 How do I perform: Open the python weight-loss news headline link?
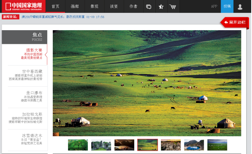53,17
